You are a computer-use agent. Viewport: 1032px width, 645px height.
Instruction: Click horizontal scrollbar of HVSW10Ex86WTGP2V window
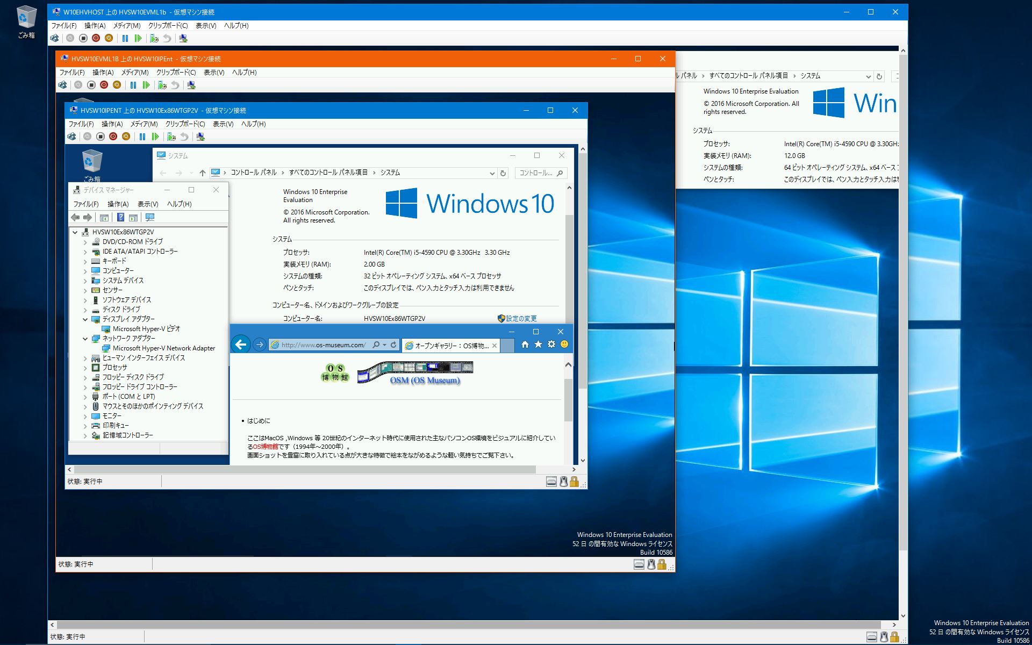tap(305, 469)
